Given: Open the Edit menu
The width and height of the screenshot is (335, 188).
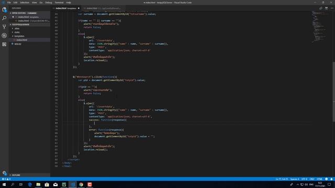Looking at the screenshot, I should coord(15,3).
